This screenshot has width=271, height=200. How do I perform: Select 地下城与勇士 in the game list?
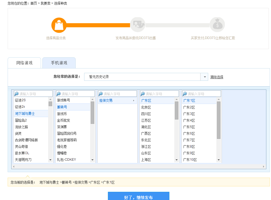coord(31,114)
